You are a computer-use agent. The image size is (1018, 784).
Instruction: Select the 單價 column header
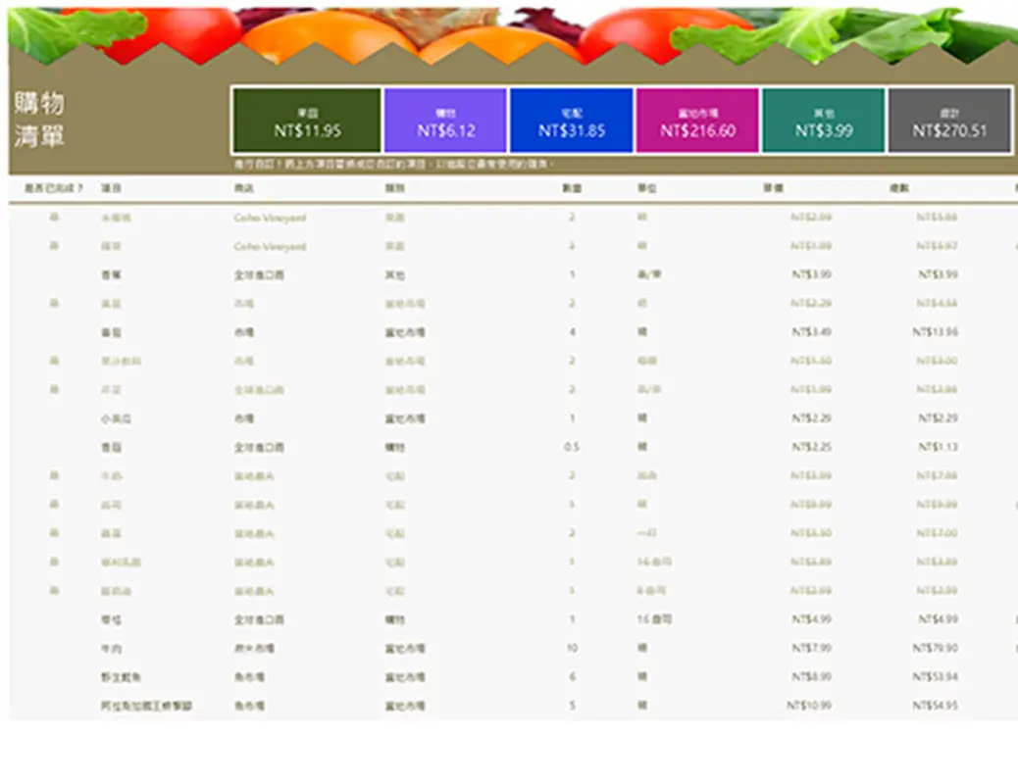tap(772, 188)
